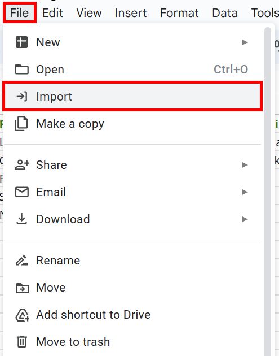Choose the Open menu entry
The image size is (279, 356).
coord(132,70)
